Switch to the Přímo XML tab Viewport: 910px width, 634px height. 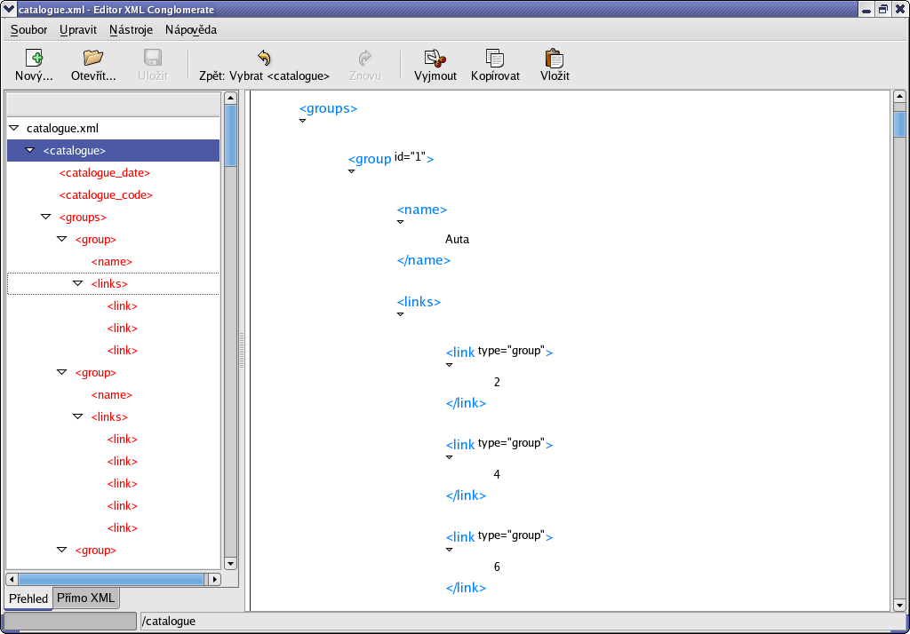click(x=85, y=598)
